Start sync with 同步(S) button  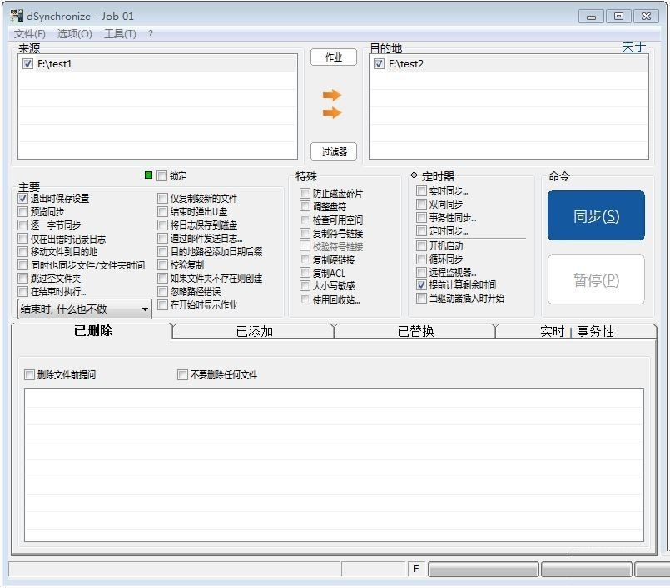596,215
